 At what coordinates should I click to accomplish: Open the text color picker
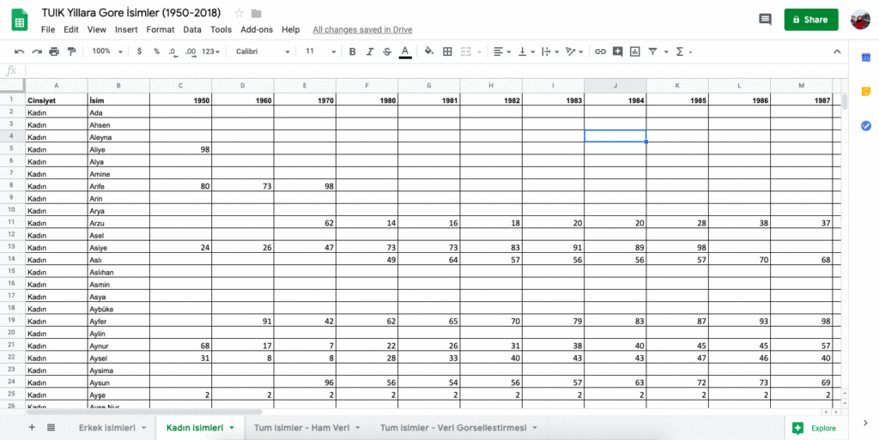pyautogui.click(x=405, y=51)
